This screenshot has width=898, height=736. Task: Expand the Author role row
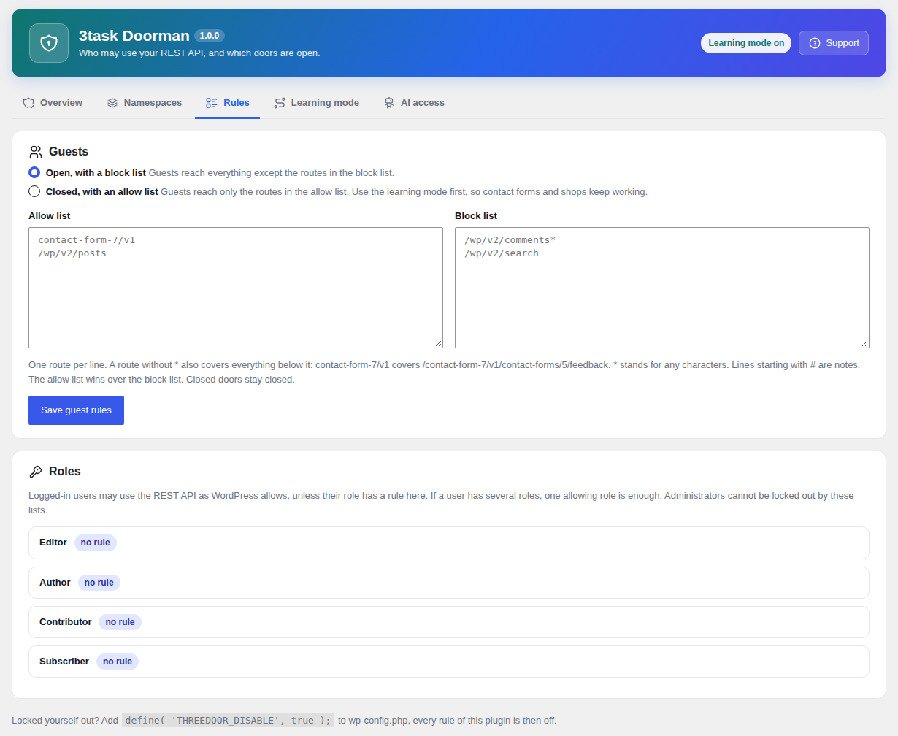pyautogui.click(x=449, y=583)
